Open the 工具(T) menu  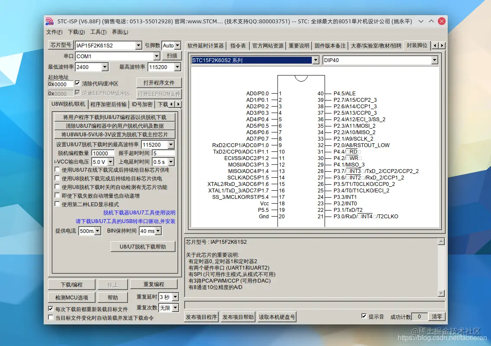[x=98, y=32]
